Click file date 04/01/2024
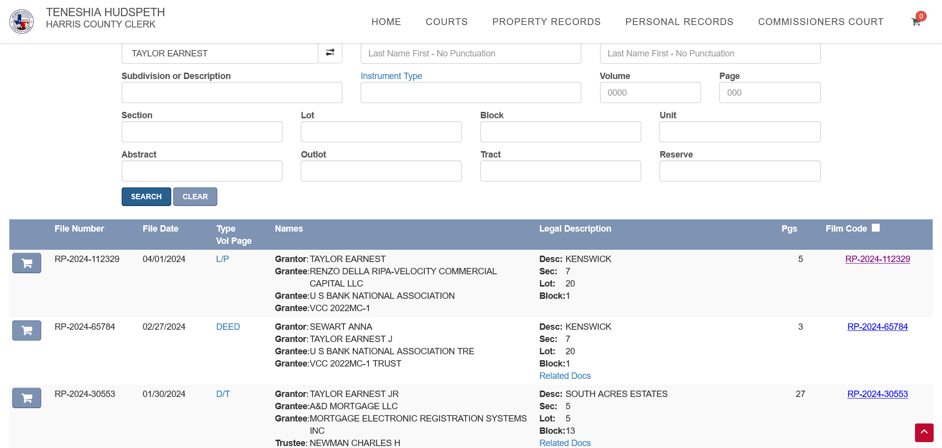Screen dimensions: 942x448 [x=164, y=259]
